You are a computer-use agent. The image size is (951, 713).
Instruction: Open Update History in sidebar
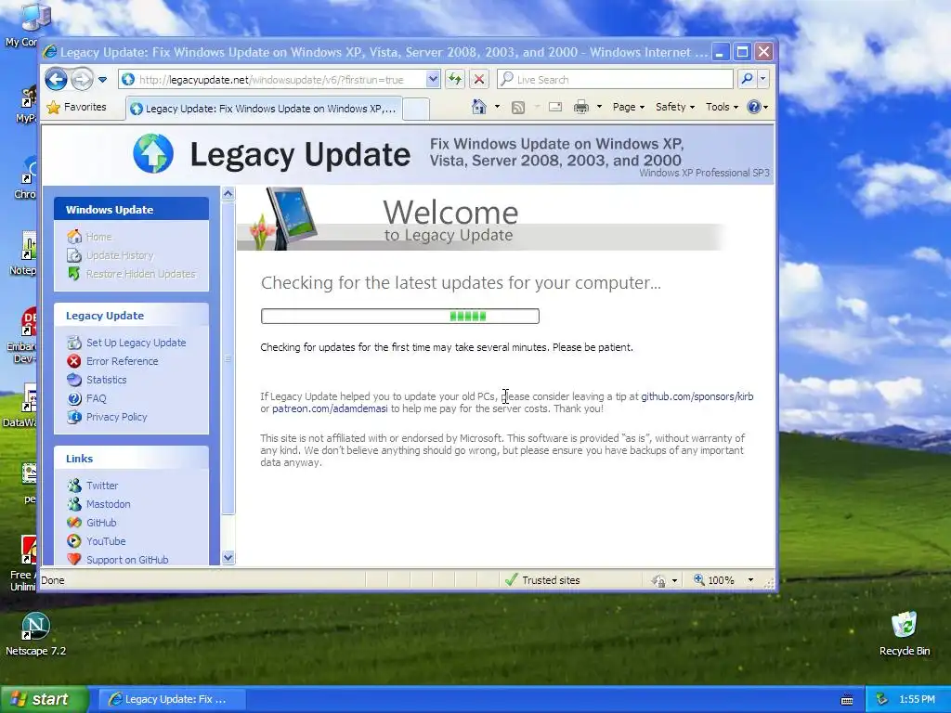[120, 256]
